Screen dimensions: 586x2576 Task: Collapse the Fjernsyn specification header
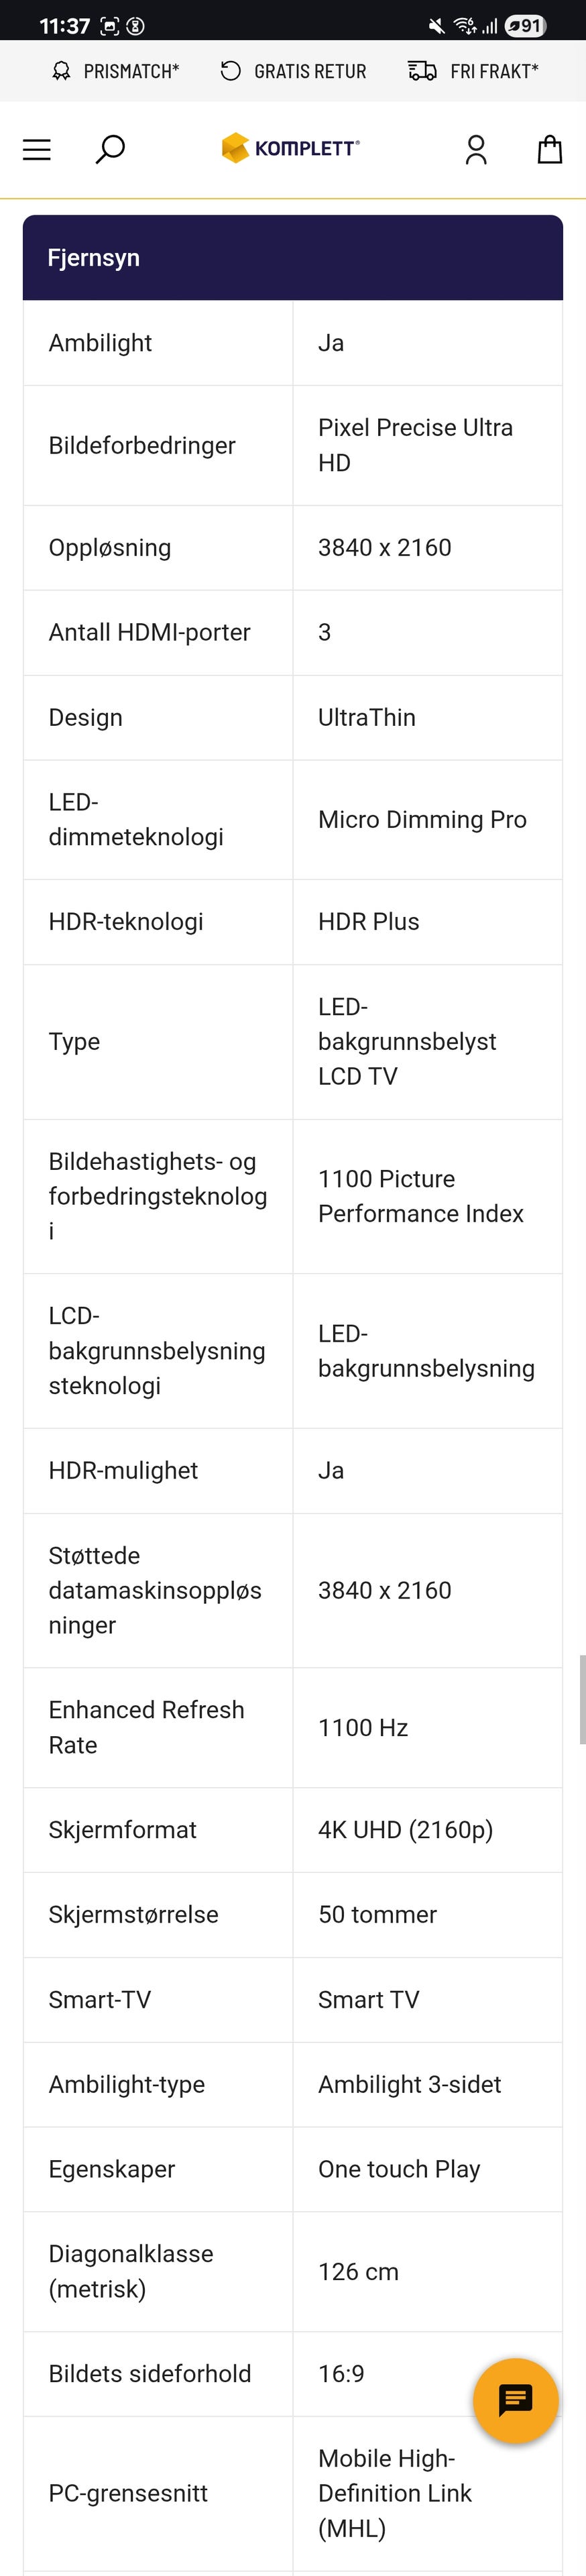pyautogui.click(x=292, y=258)
